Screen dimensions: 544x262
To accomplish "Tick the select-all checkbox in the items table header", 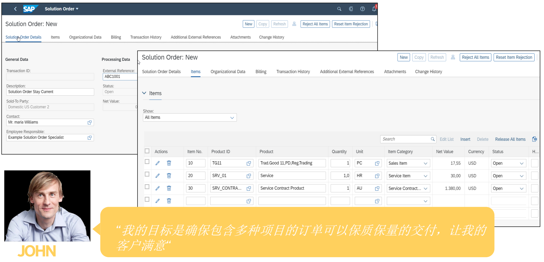I will [x=147, y=151].
